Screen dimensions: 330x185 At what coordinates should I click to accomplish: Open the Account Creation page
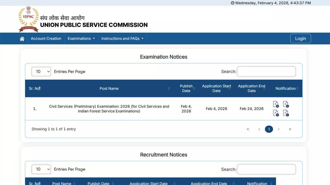tap(46, 39)
